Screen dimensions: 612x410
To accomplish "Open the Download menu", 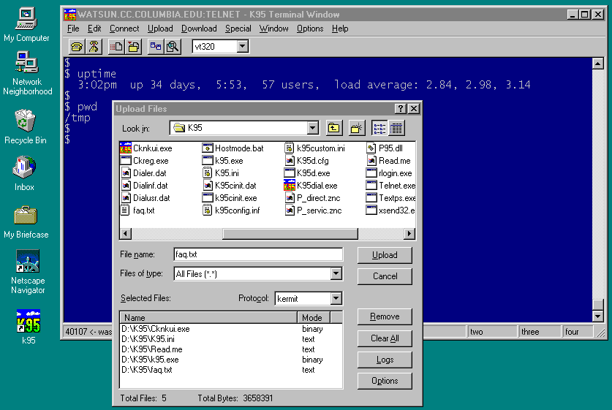I will [x=199, y=29].
